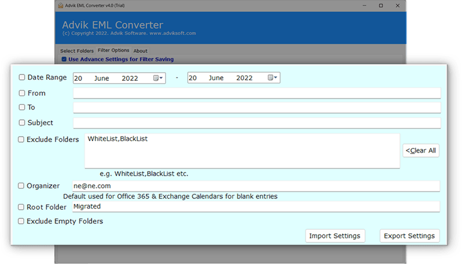Select June in the end date

point(217,78)
